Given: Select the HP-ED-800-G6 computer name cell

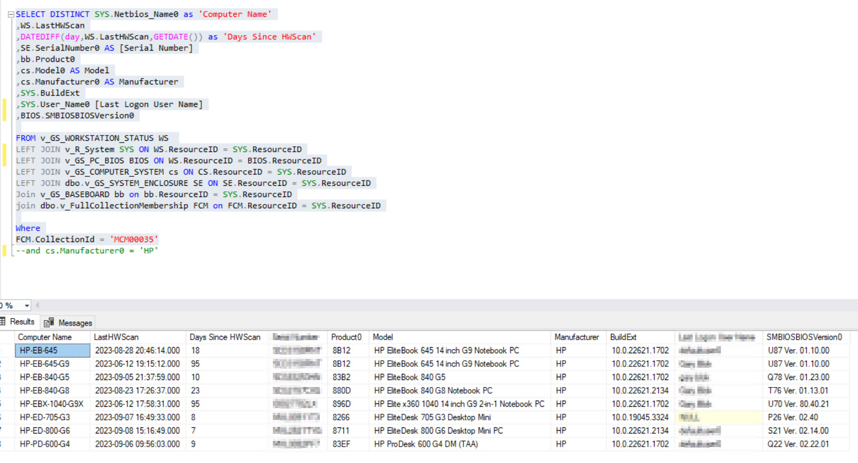Looking at the screenshot, I should tap(53, 431).
